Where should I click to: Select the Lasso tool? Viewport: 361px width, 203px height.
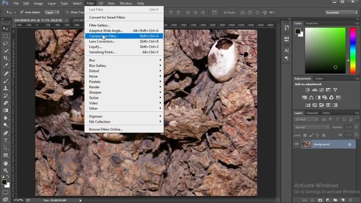point(6,43)
